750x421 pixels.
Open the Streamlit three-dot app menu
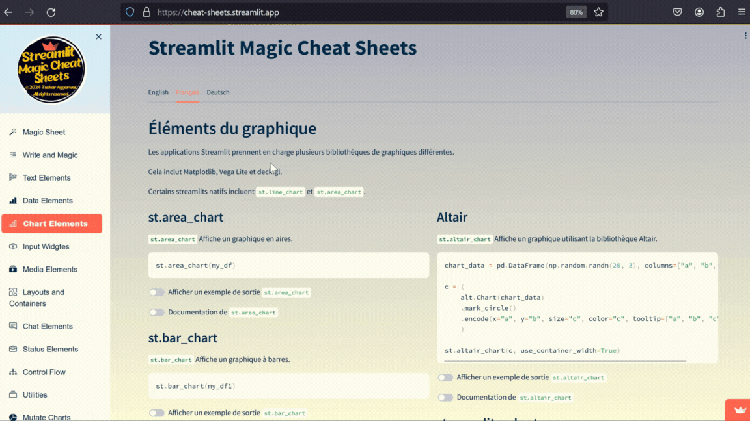(745, 36)
